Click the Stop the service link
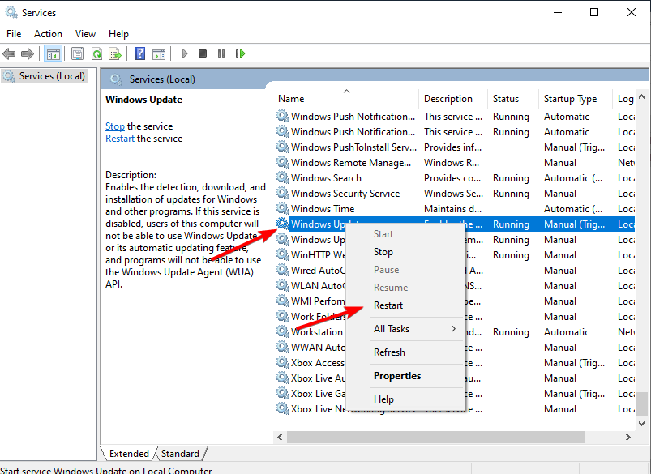 (115, 126)
